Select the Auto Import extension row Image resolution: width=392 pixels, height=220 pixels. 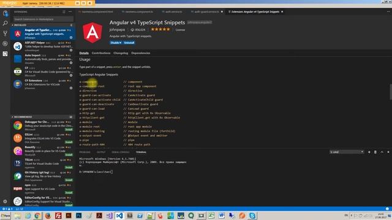tap(43, 59)
